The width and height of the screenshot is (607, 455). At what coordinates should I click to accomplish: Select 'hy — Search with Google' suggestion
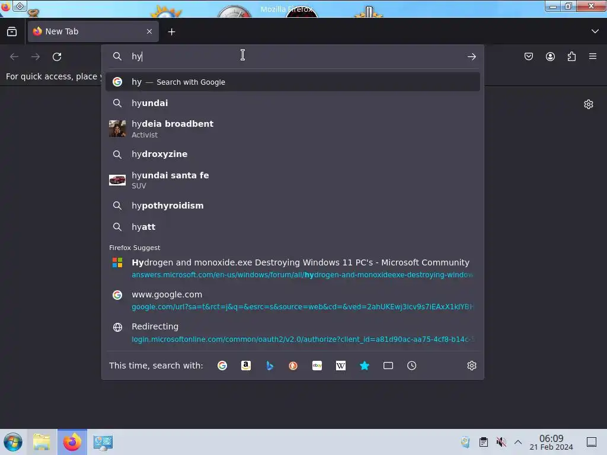[x=293, y=82]
